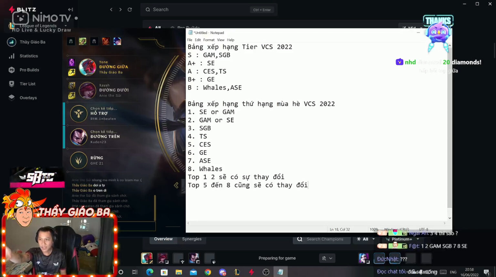Select fourth banned champion icon at top
Viewport: 496px width, 277px height.
tap(106, 41)
